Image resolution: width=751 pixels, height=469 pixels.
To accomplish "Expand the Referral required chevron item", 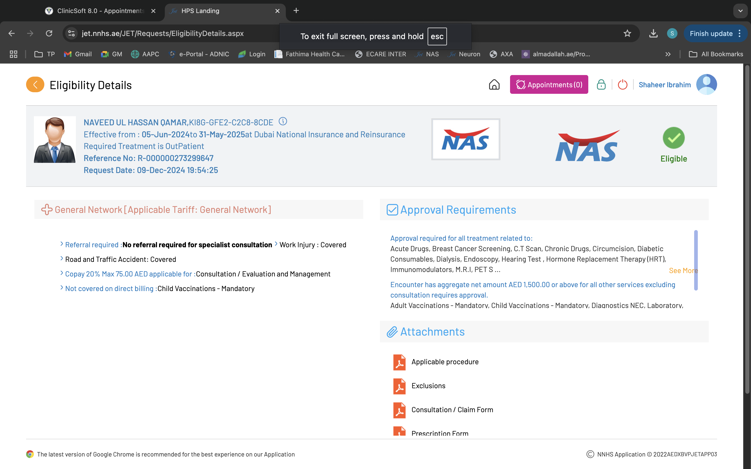I will [62, 244].
